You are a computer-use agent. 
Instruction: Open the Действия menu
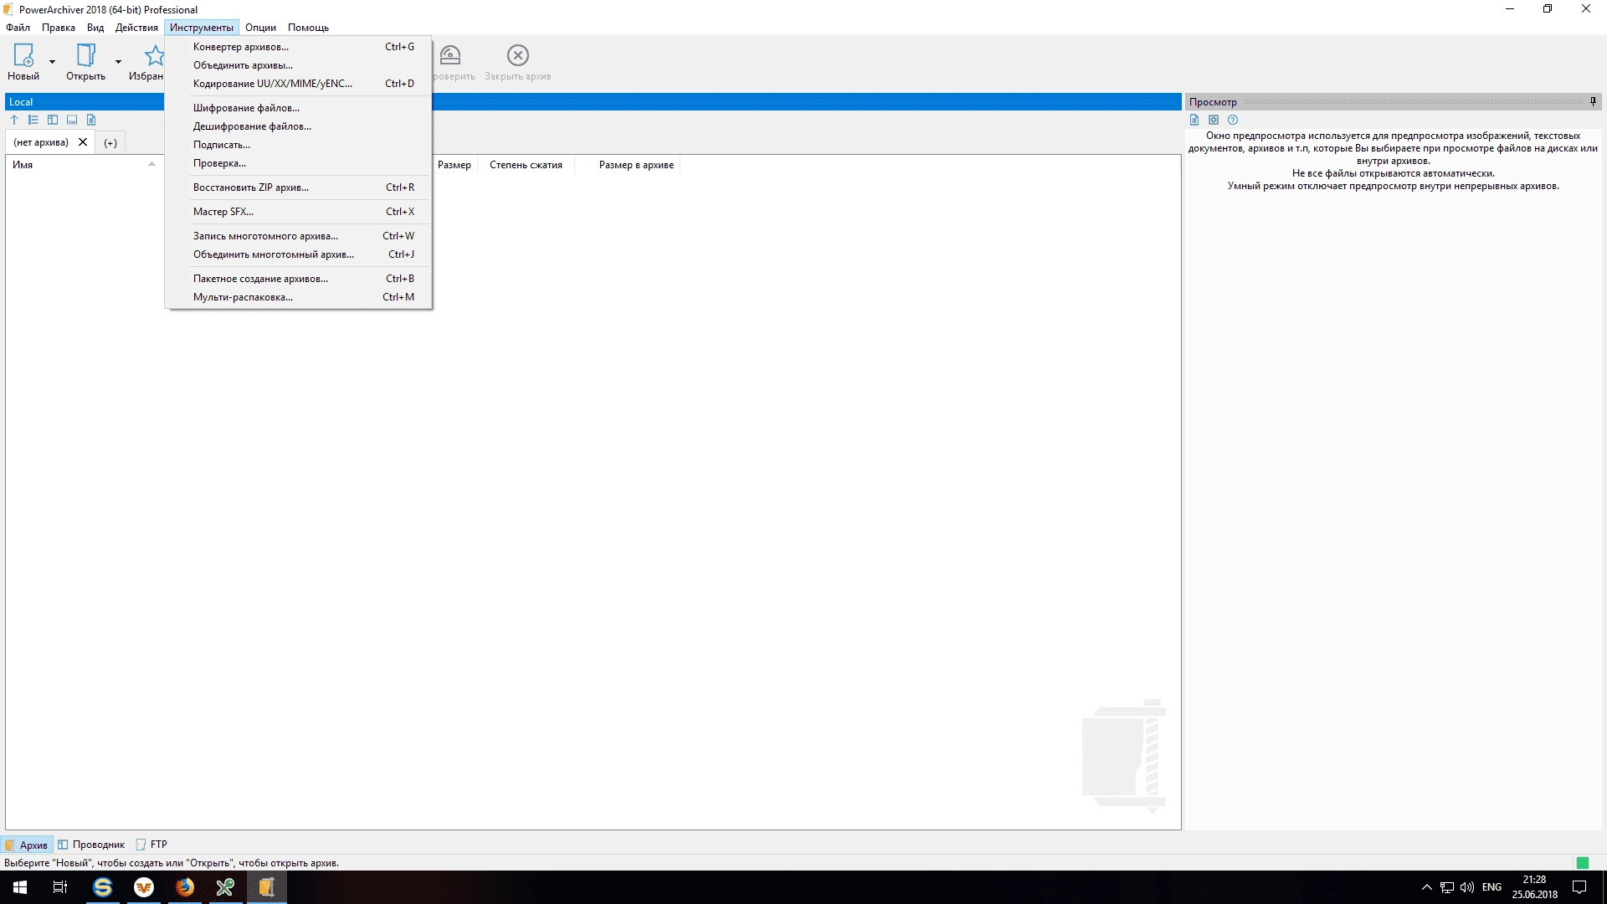pos(136,28)
